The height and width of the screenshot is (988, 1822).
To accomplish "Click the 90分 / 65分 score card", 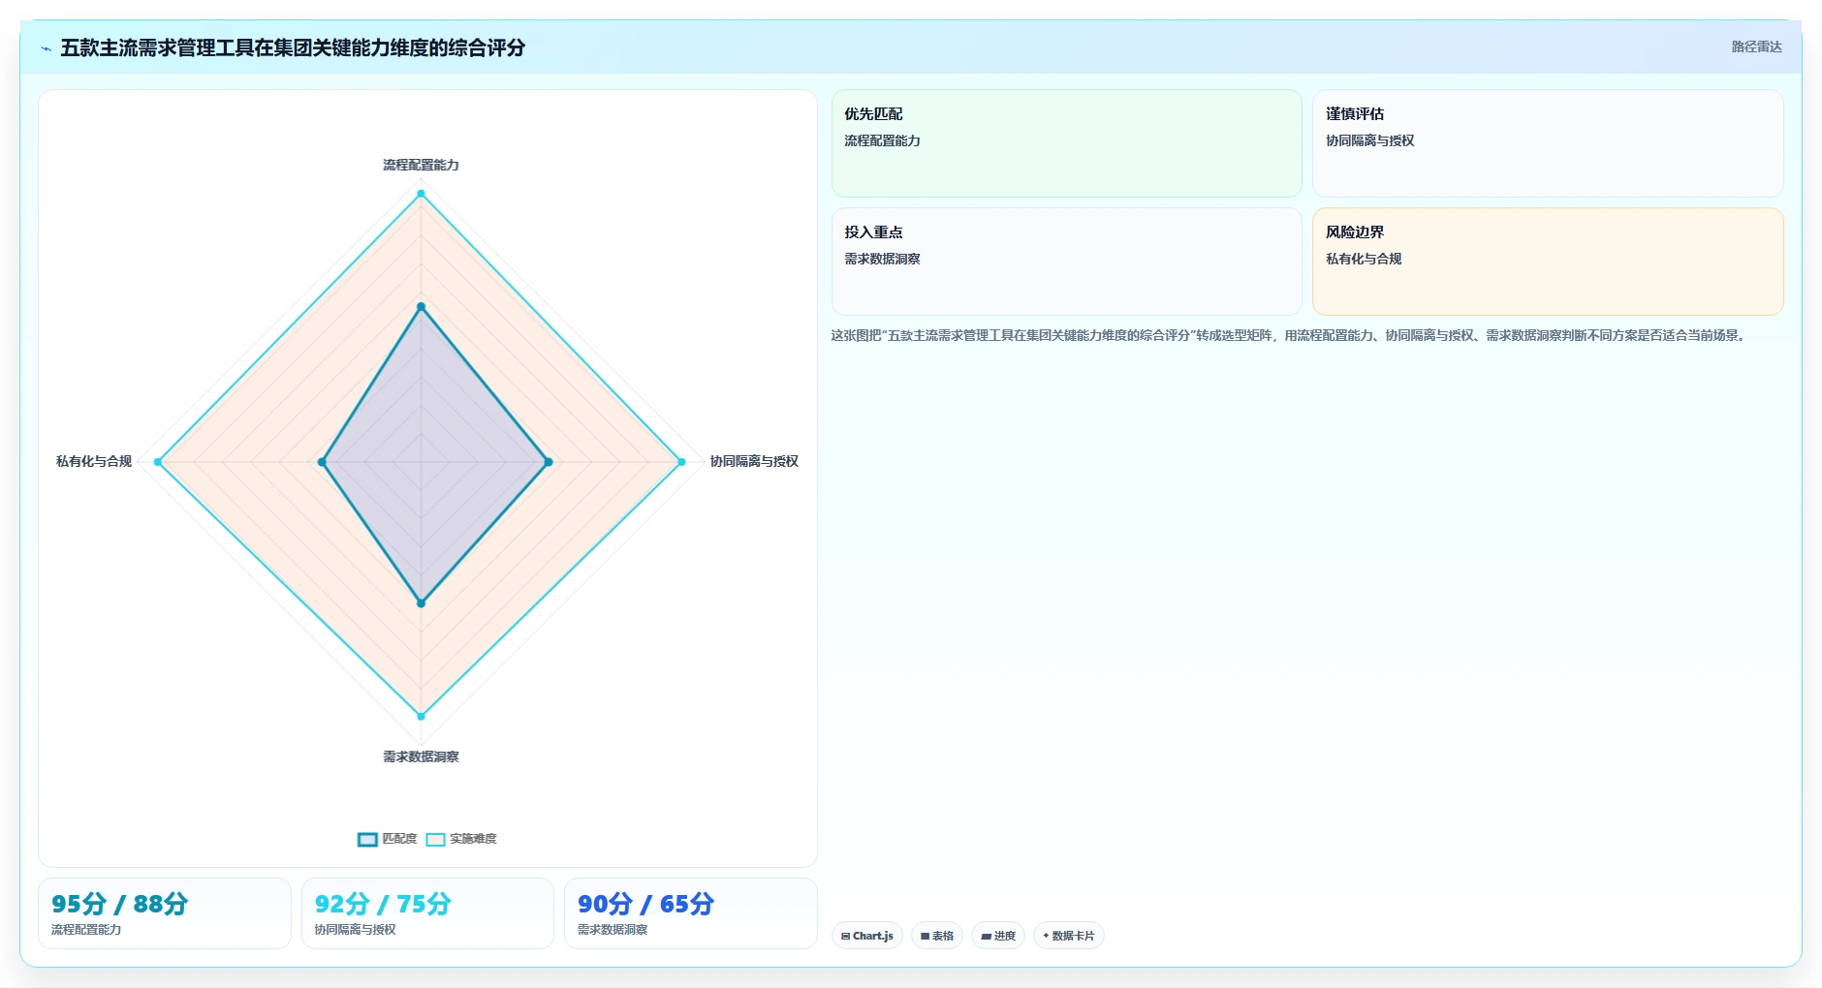I will click(691, 913).
